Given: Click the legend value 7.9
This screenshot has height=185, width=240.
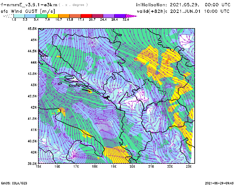Looking at the screenshot, I should [47, 19].
